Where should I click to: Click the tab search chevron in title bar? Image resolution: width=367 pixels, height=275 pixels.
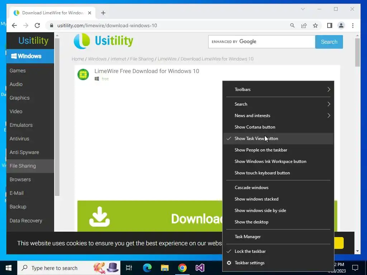click(302, 9)
